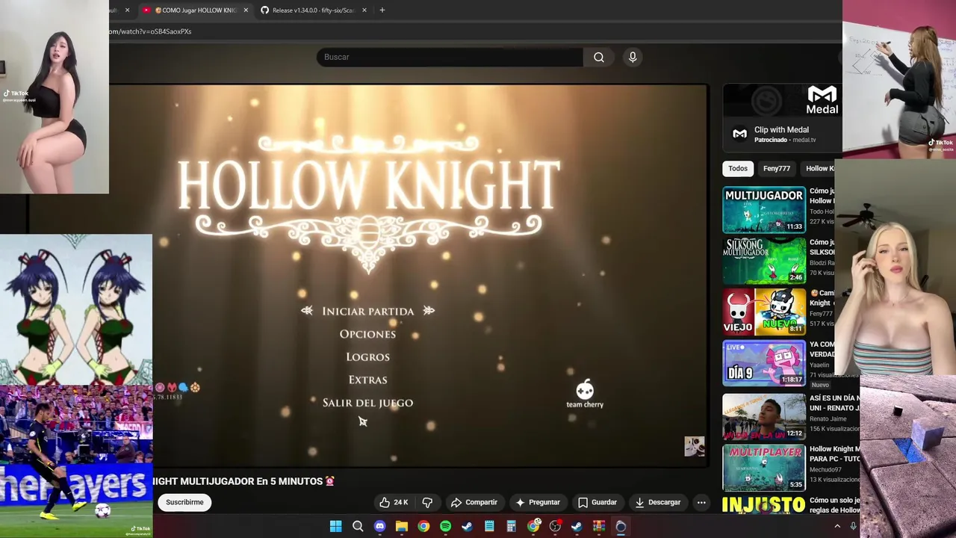Focus the Buscar search field

click(x=450, y=57)
